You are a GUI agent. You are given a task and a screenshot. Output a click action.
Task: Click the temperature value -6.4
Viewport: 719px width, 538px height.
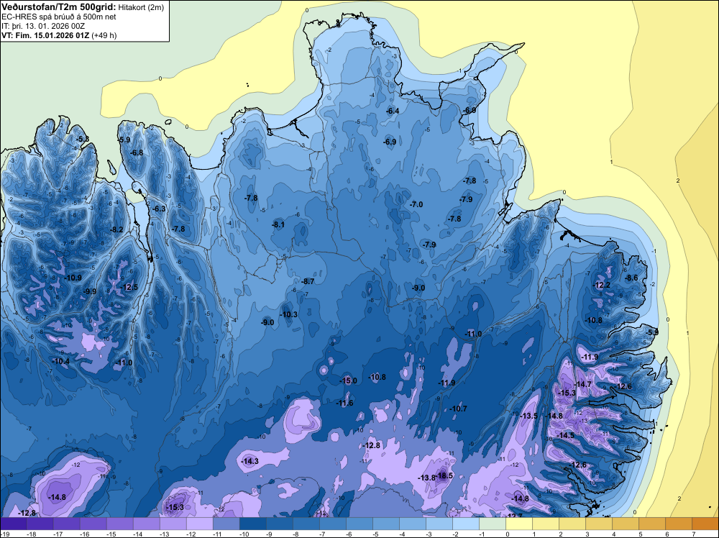[393, 111]
